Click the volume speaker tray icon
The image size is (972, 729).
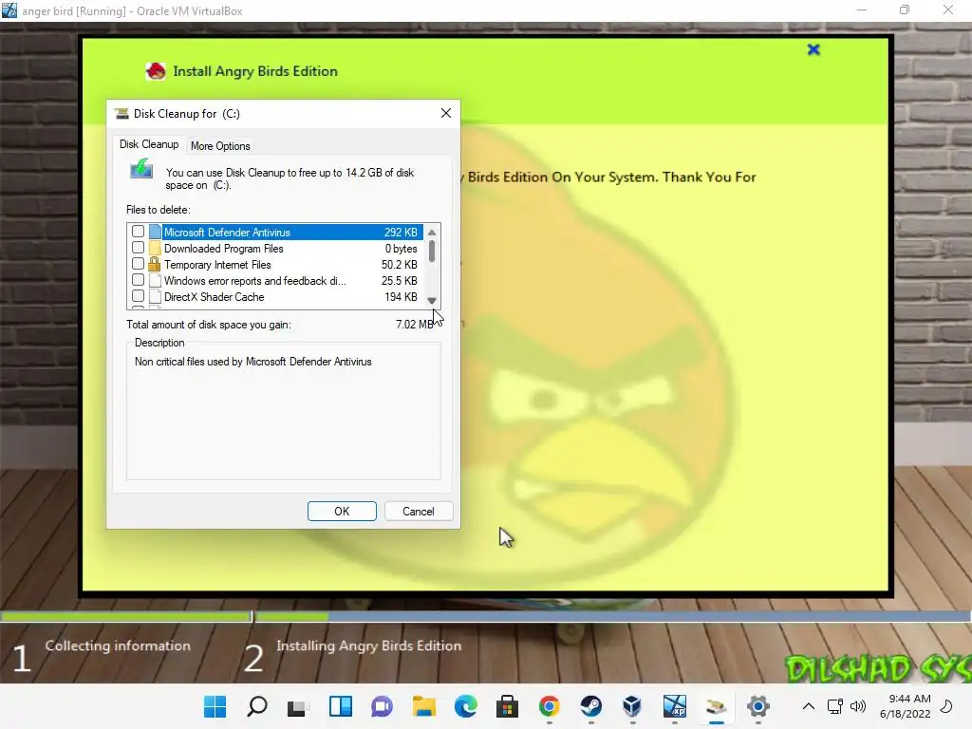[x=858, y=706]
